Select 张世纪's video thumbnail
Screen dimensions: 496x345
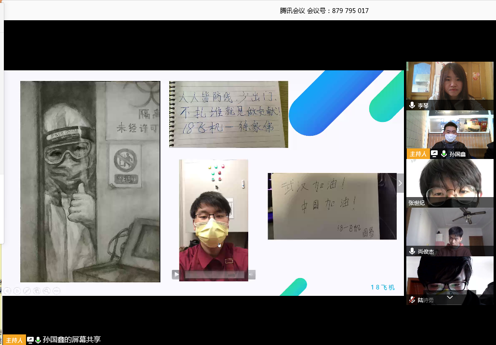pos(450,183)
